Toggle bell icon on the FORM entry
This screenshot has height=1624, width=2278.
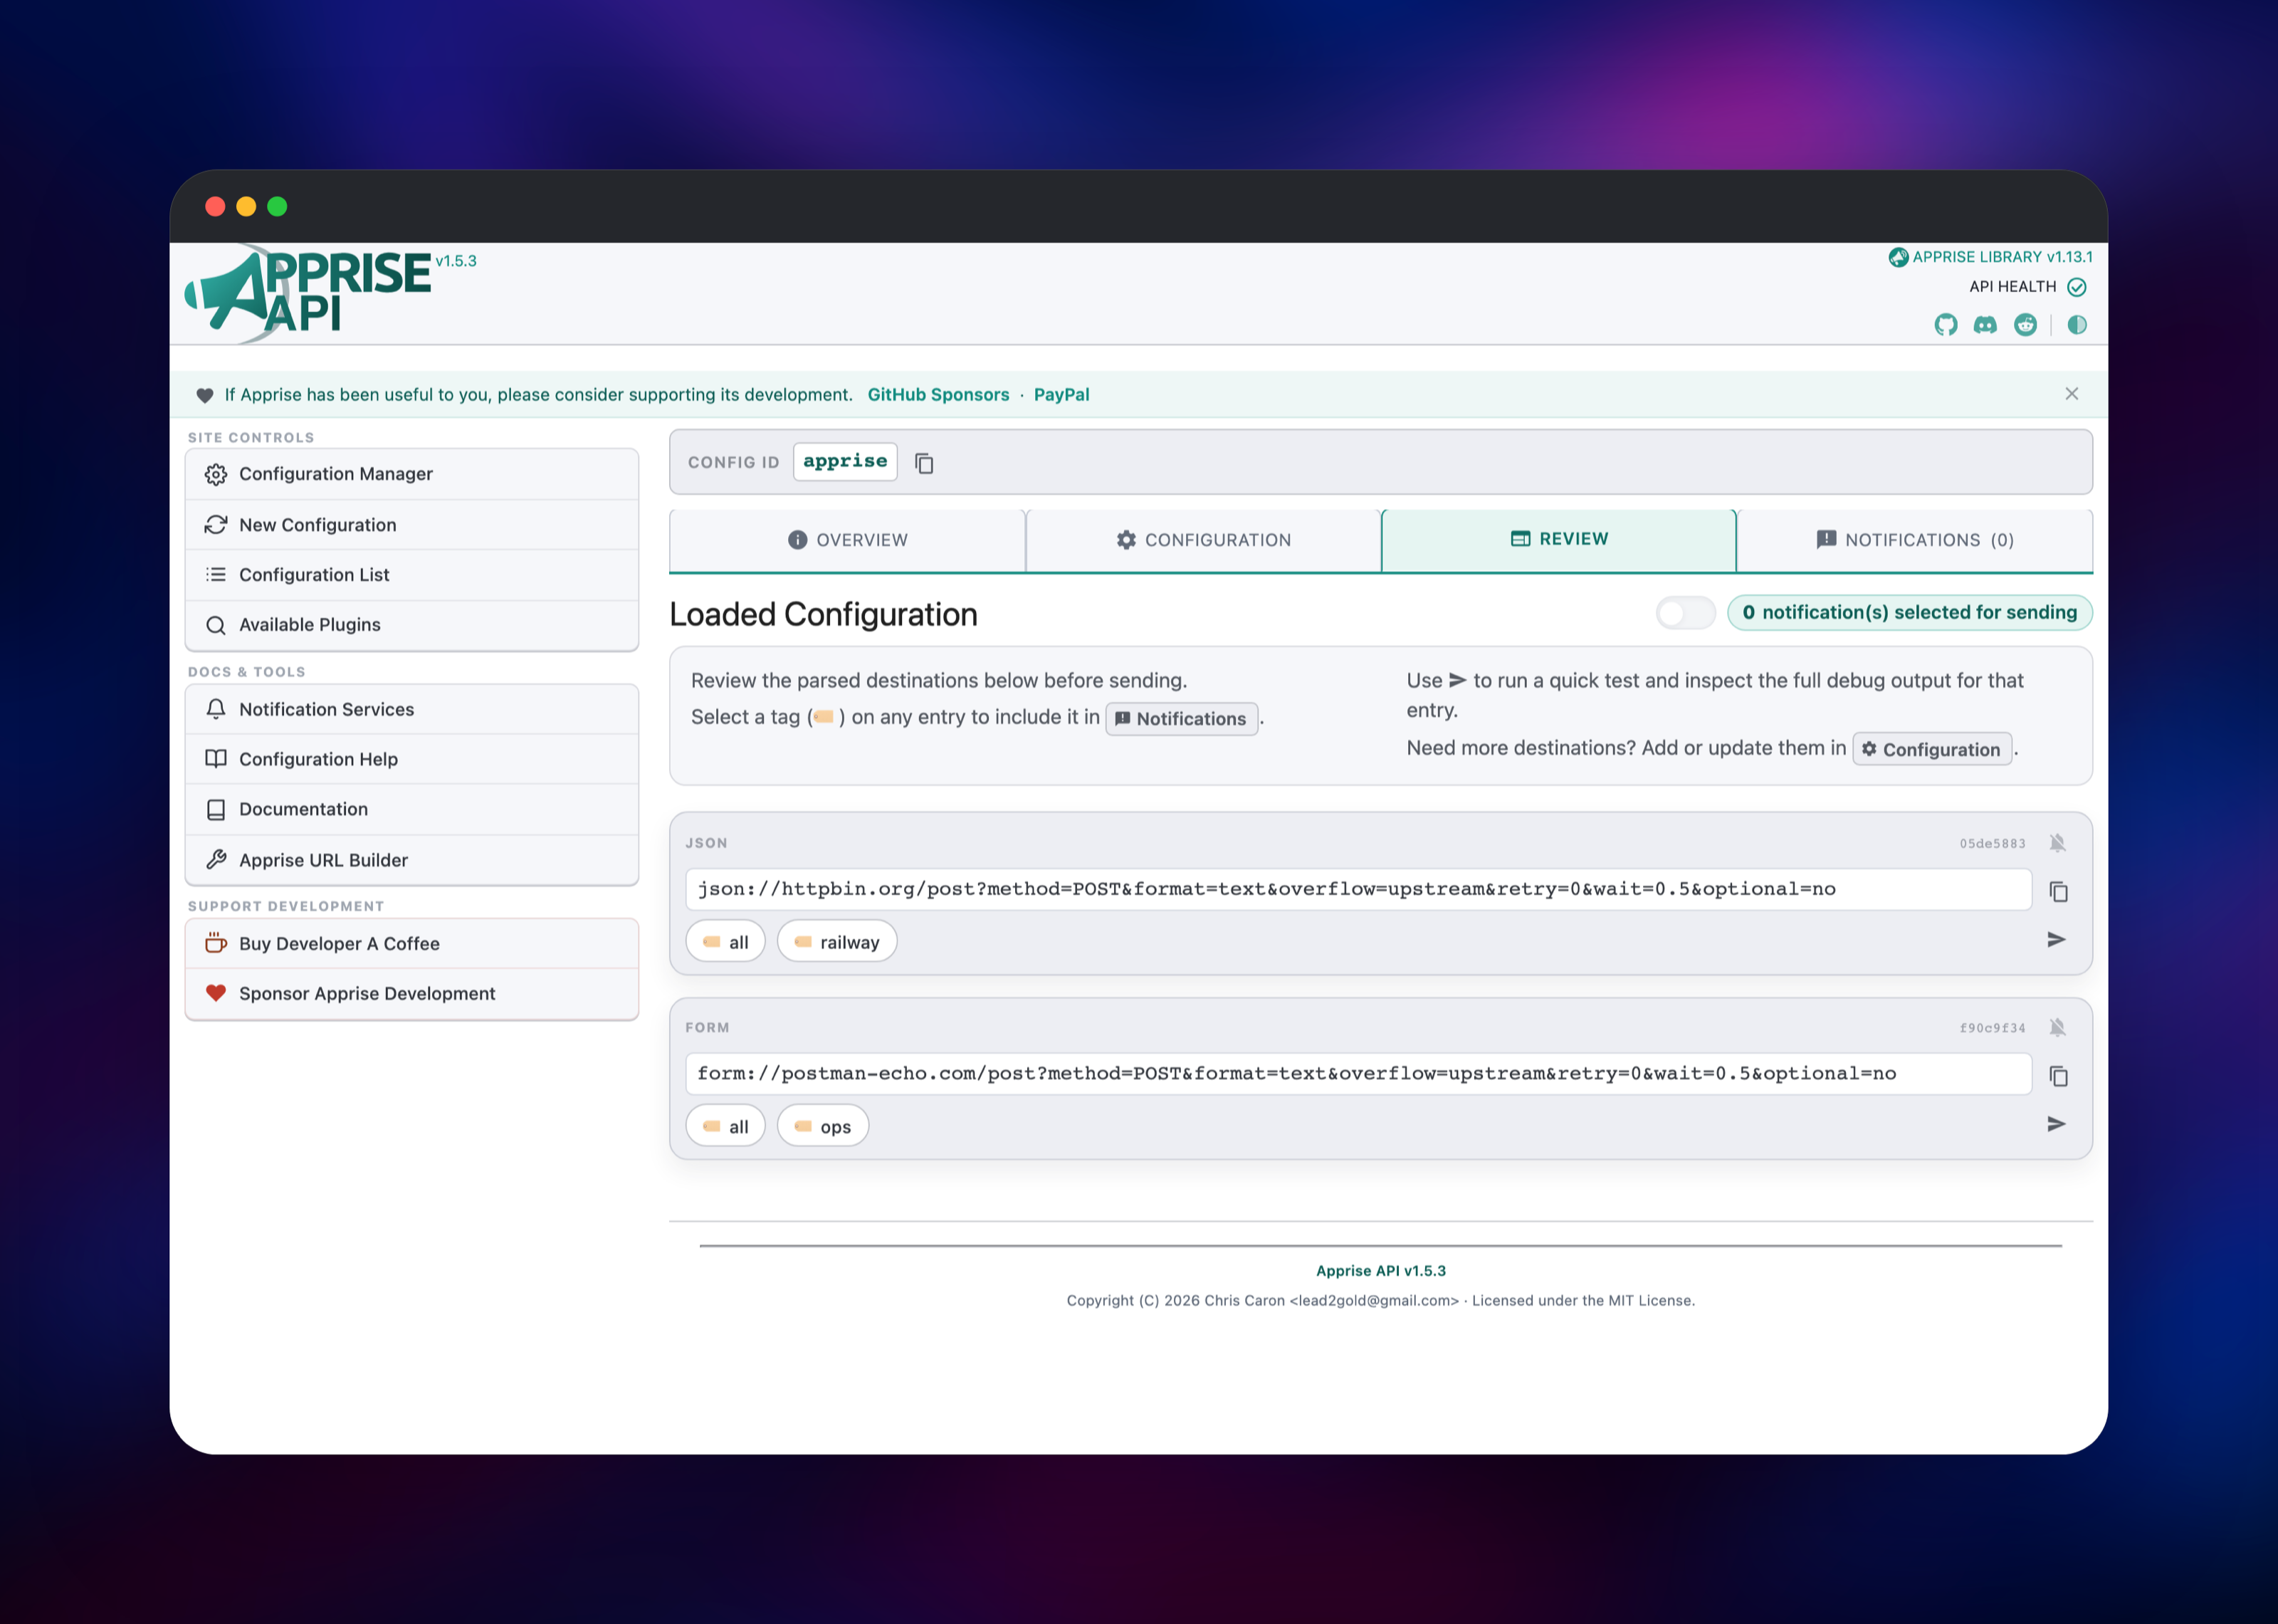pyautogui.click(x=2057, y=1028)
